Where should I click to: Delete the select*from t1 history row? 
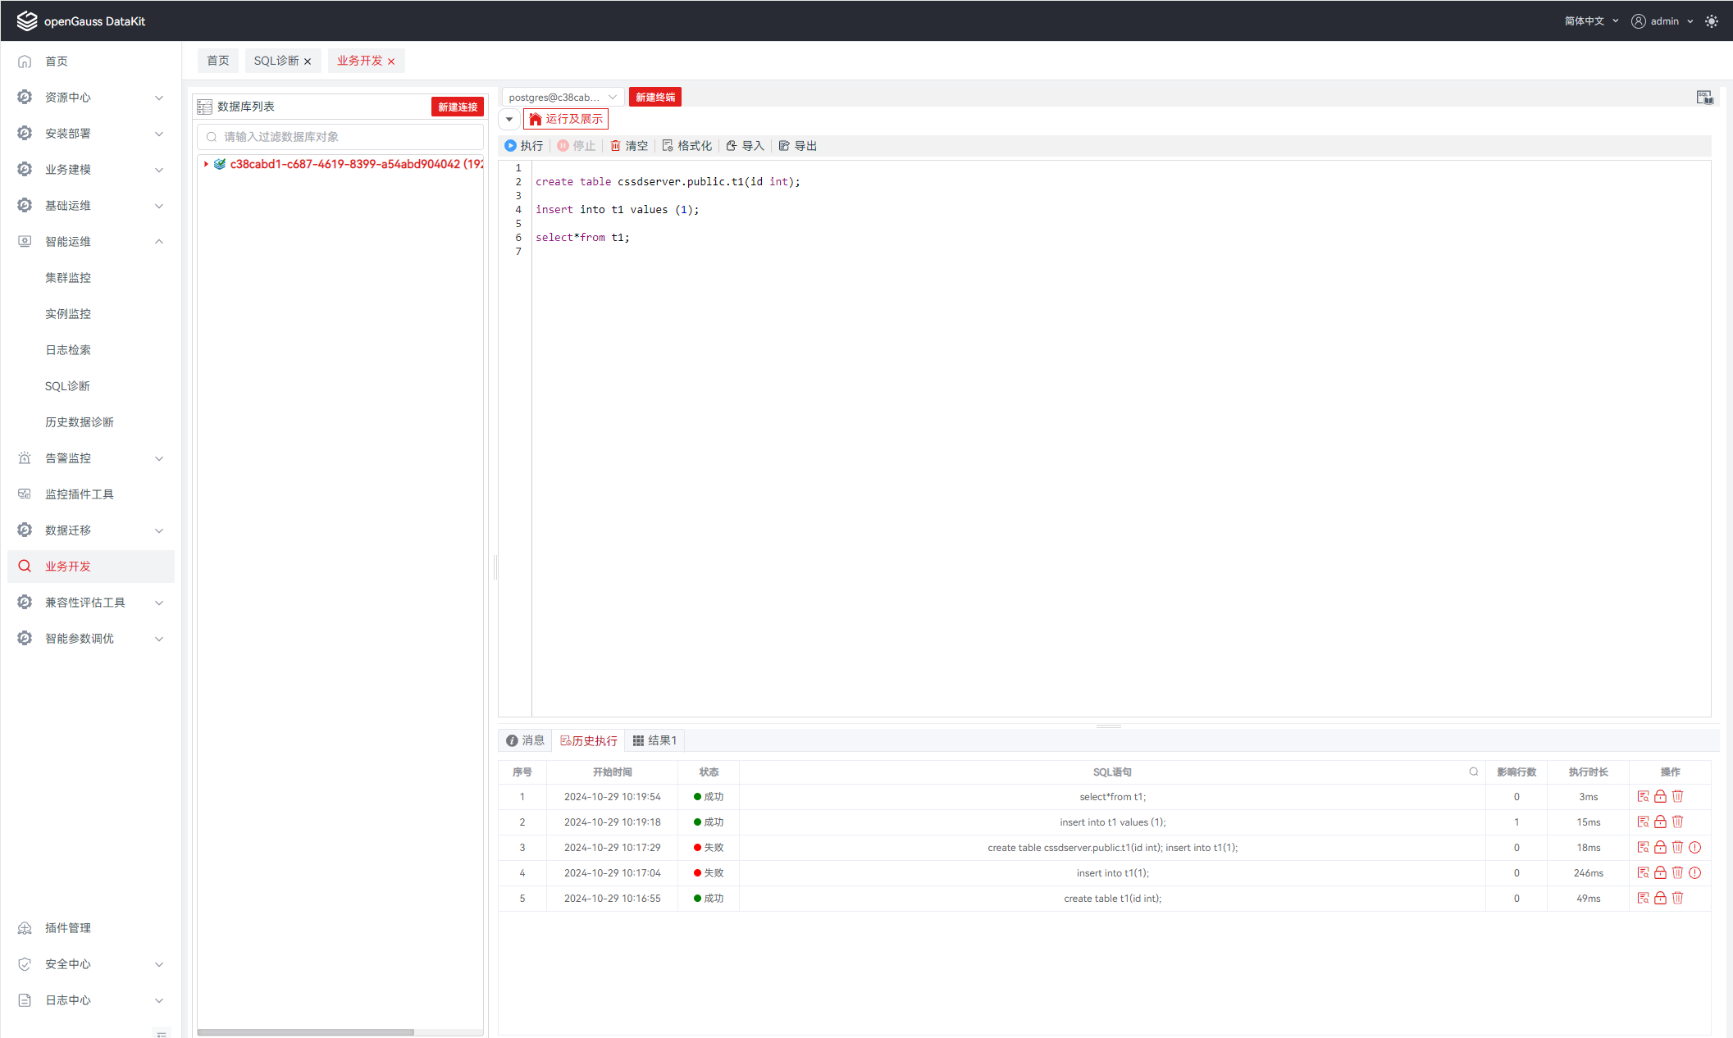coord(1677,796)
